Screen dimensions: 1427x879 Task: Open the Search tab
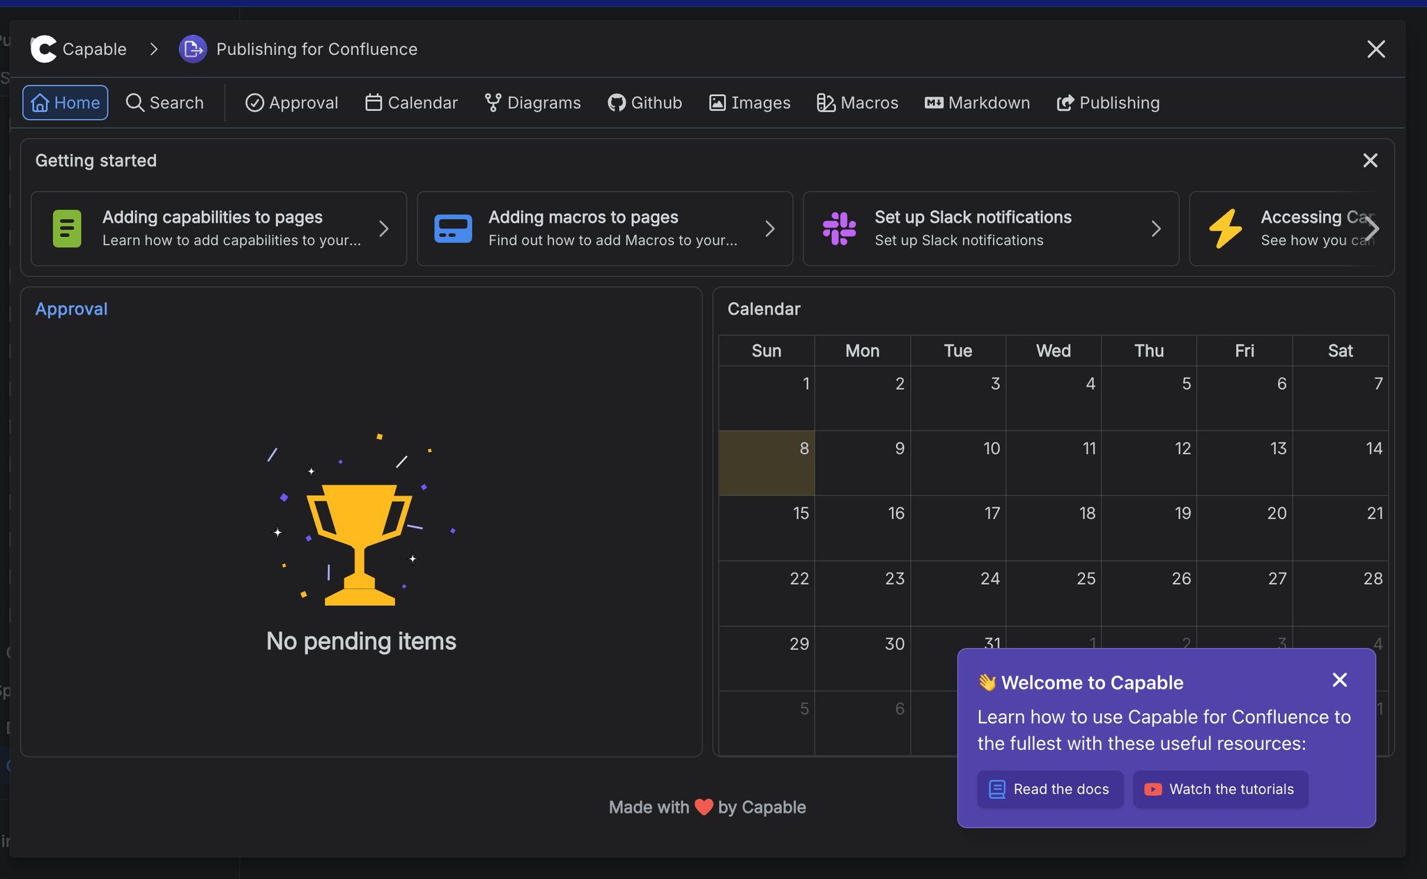pos(165,103)
